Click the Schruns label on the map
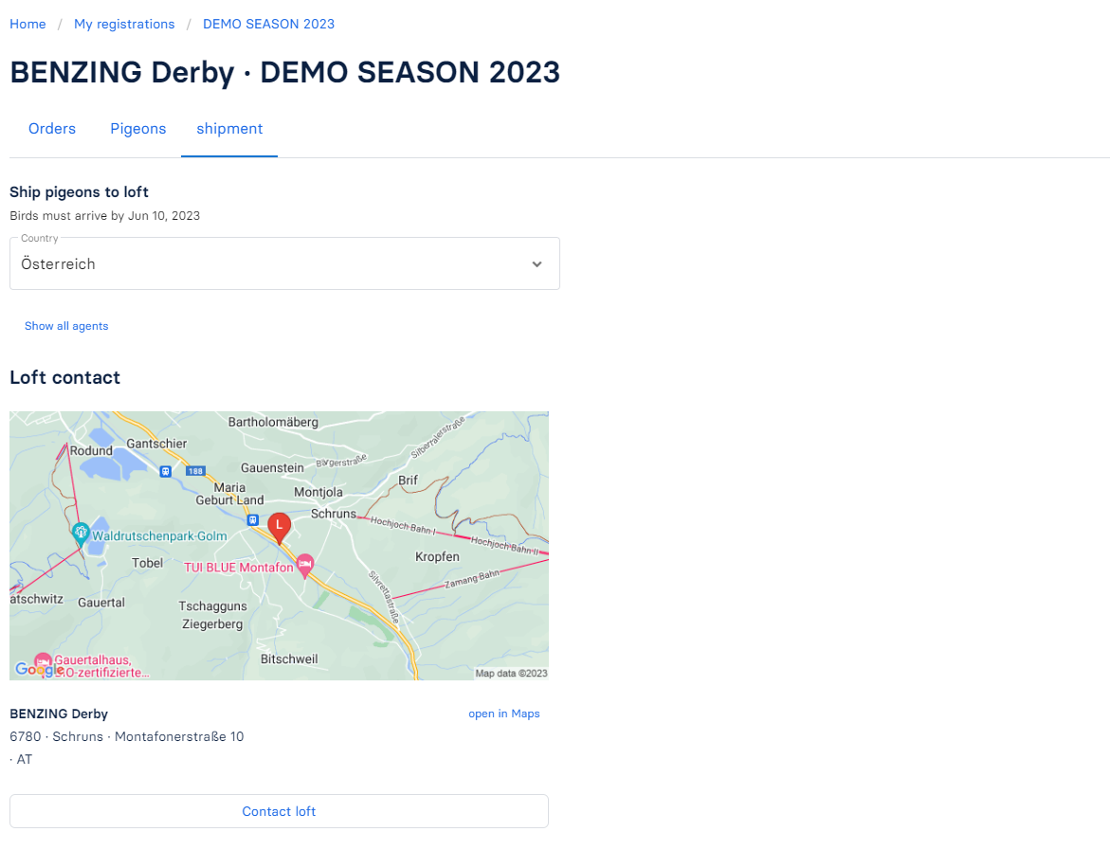This screenshot has height=850, width=1111. (x=334, y=514)
